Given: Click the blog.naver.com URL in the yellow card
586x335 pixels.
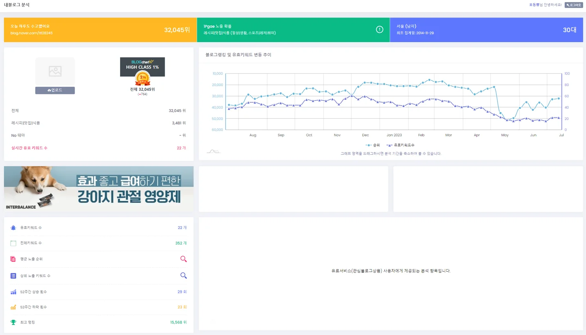Looking at the screenshot, I should tap(32, 33).
